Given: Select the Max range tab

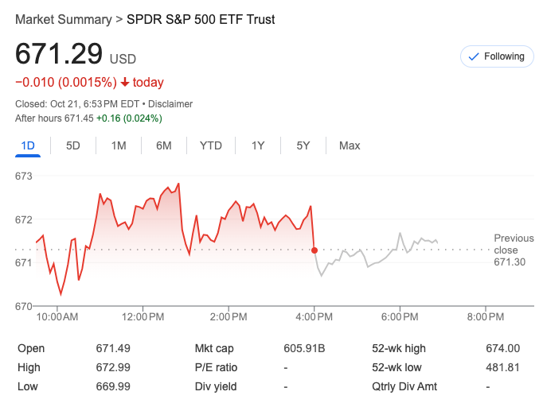Looking at the screenshot, I should [350, 145].
